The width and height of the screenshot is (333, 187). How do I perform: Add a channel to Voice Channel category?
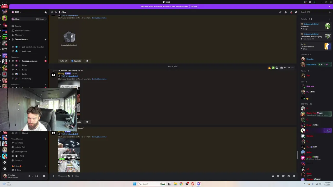pos(46,139)
